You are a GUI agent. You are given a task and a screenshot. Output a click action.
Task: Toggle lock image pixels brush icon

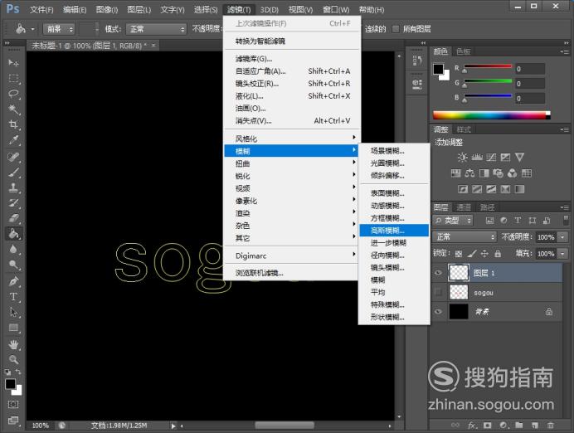coord(472,253)
